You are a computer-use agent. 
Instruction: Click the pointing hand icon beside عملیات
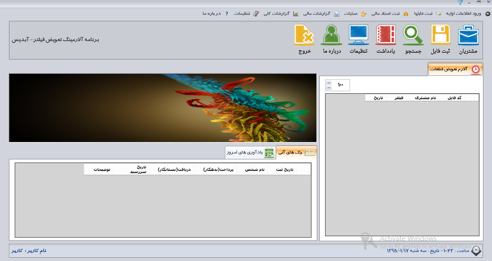coord(363,14)
